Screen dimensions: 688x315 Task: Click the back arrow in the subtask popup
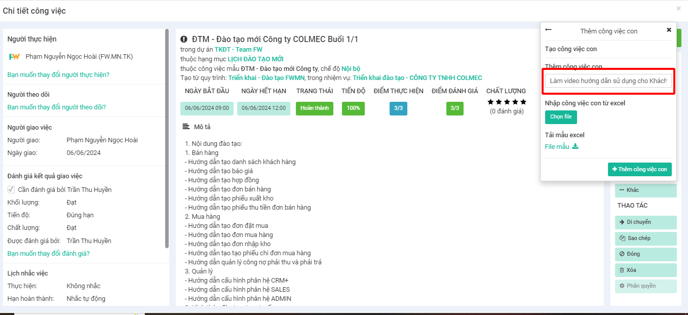[x=548, y=30]
